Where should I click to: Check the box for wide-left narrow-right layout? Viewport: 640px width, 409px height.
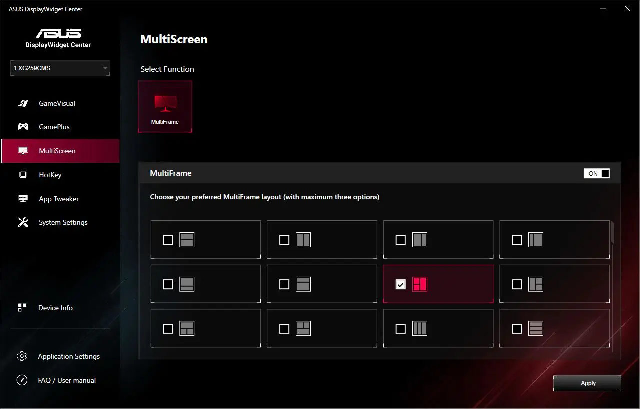(x=400, y=240)
